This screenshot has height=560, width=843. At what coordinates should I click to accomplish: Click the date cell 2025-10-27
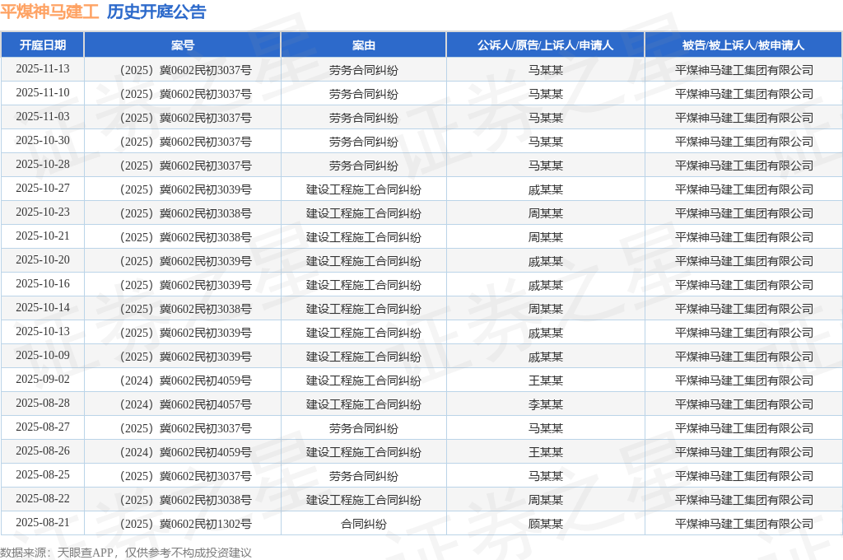click(x=43, y=189)
